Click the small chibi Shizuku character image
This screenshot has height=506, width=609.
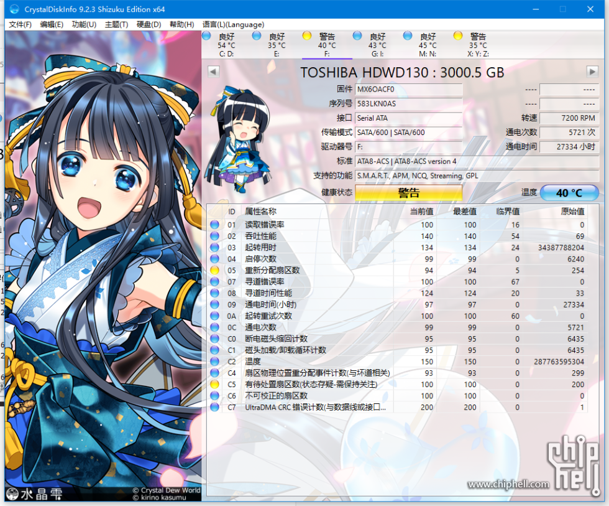click(x=238, y=139)
